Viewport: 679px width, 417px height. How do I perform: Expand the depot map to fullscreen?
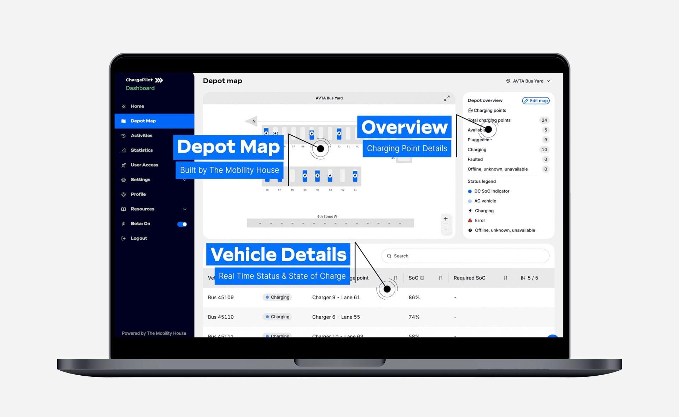(447, 98)
